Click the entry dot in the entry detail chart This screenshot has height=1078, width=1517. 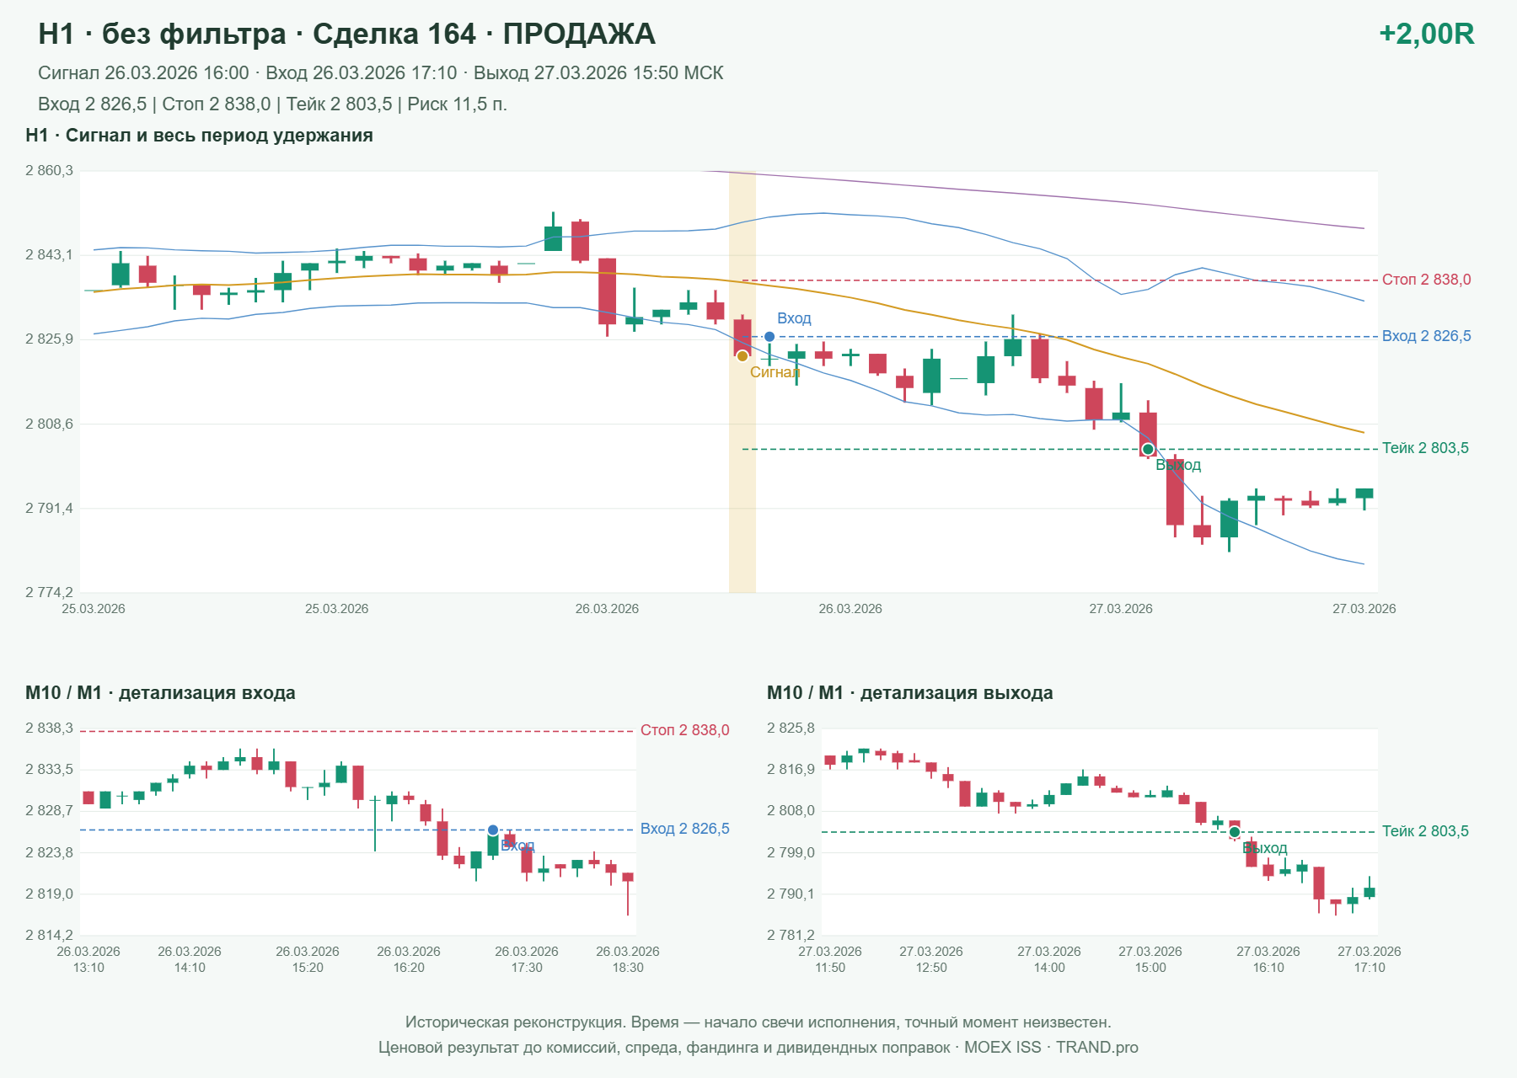click(x=493, y=830)
